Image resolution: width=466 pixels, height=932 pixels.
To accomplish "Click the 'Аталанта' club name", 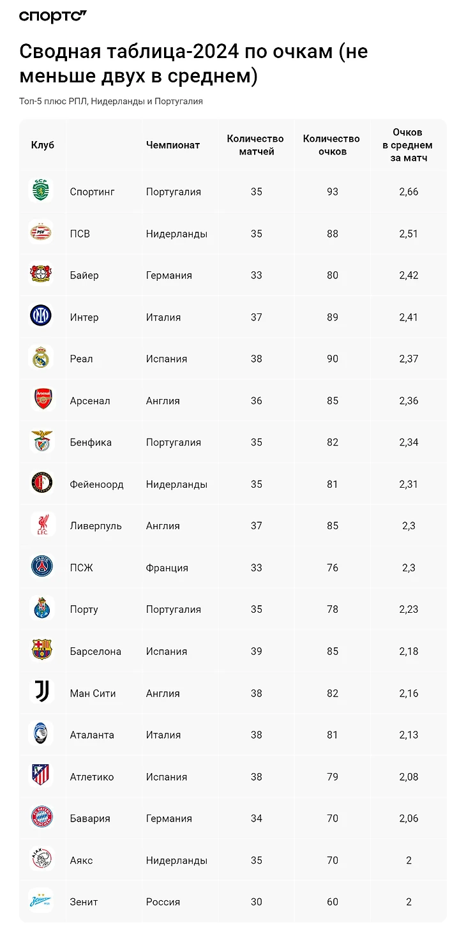I will click(x=92, y=735).
